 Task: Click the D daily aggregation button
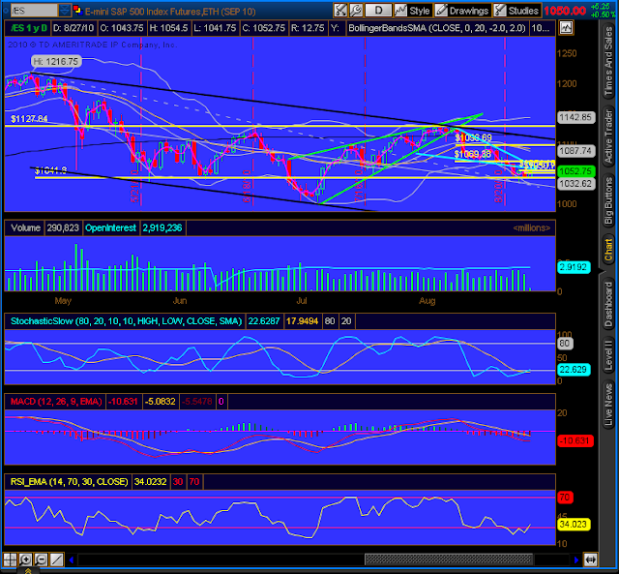click(378, 11)
